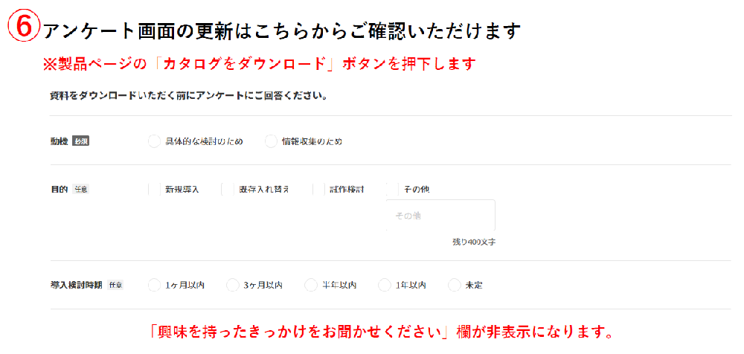Click the 残り400文字 character counter
Screen dimensions: 744x354
point(474,242)
